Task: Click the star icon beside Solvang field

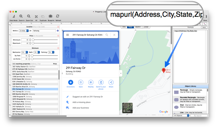Action: coord(58,31)
